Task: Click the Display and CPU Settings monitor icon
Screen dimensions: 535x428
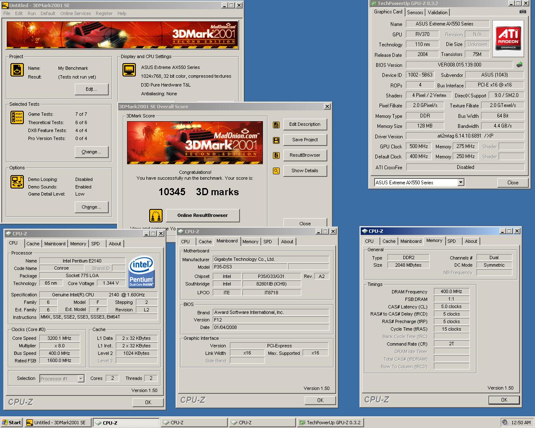Action: coord(129,70)
